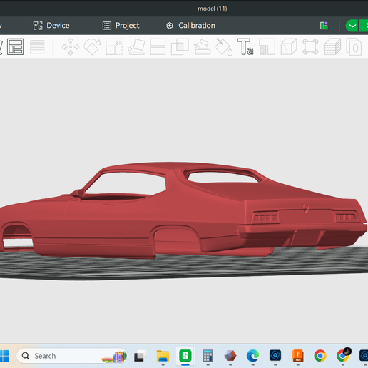368x368 pixels.
Task: Open Task View from the taskbar
Action: point(140,356)
